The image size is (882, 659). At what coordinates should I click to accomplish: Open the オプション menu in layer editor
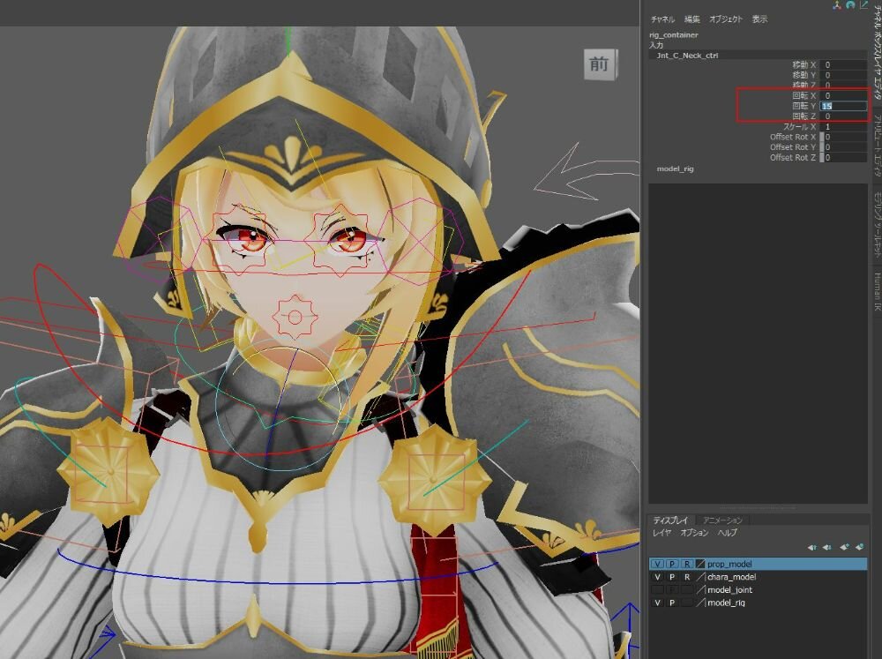coord(694,533)
